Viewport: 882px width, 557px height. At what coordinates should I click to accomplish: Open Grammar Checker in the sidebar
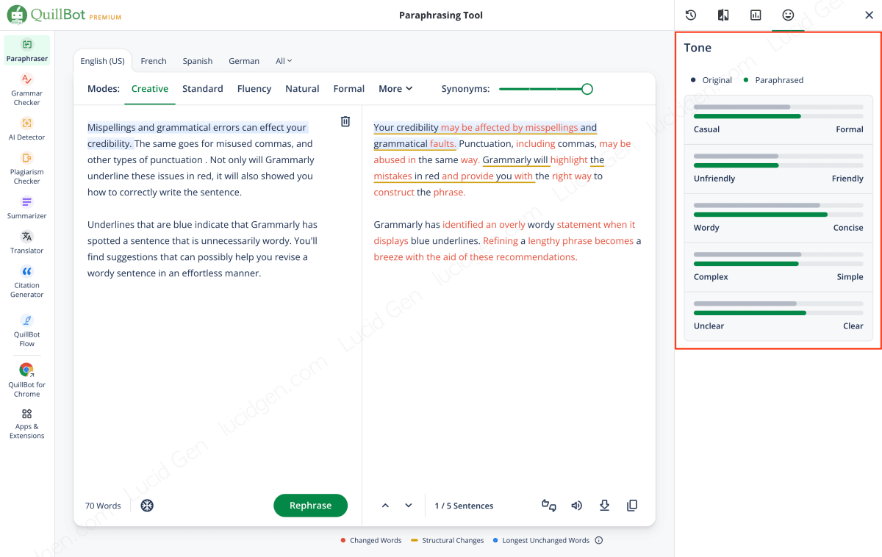pos(27,88)
